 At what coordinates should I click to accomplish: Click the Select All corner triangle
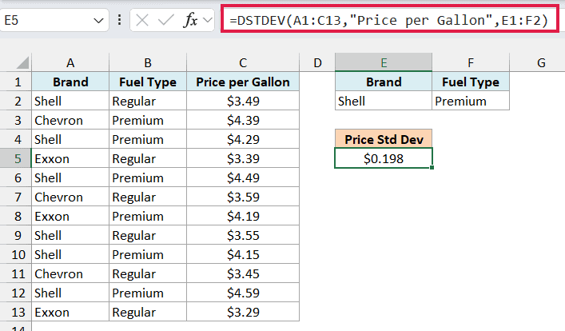(x=23, y=62)
